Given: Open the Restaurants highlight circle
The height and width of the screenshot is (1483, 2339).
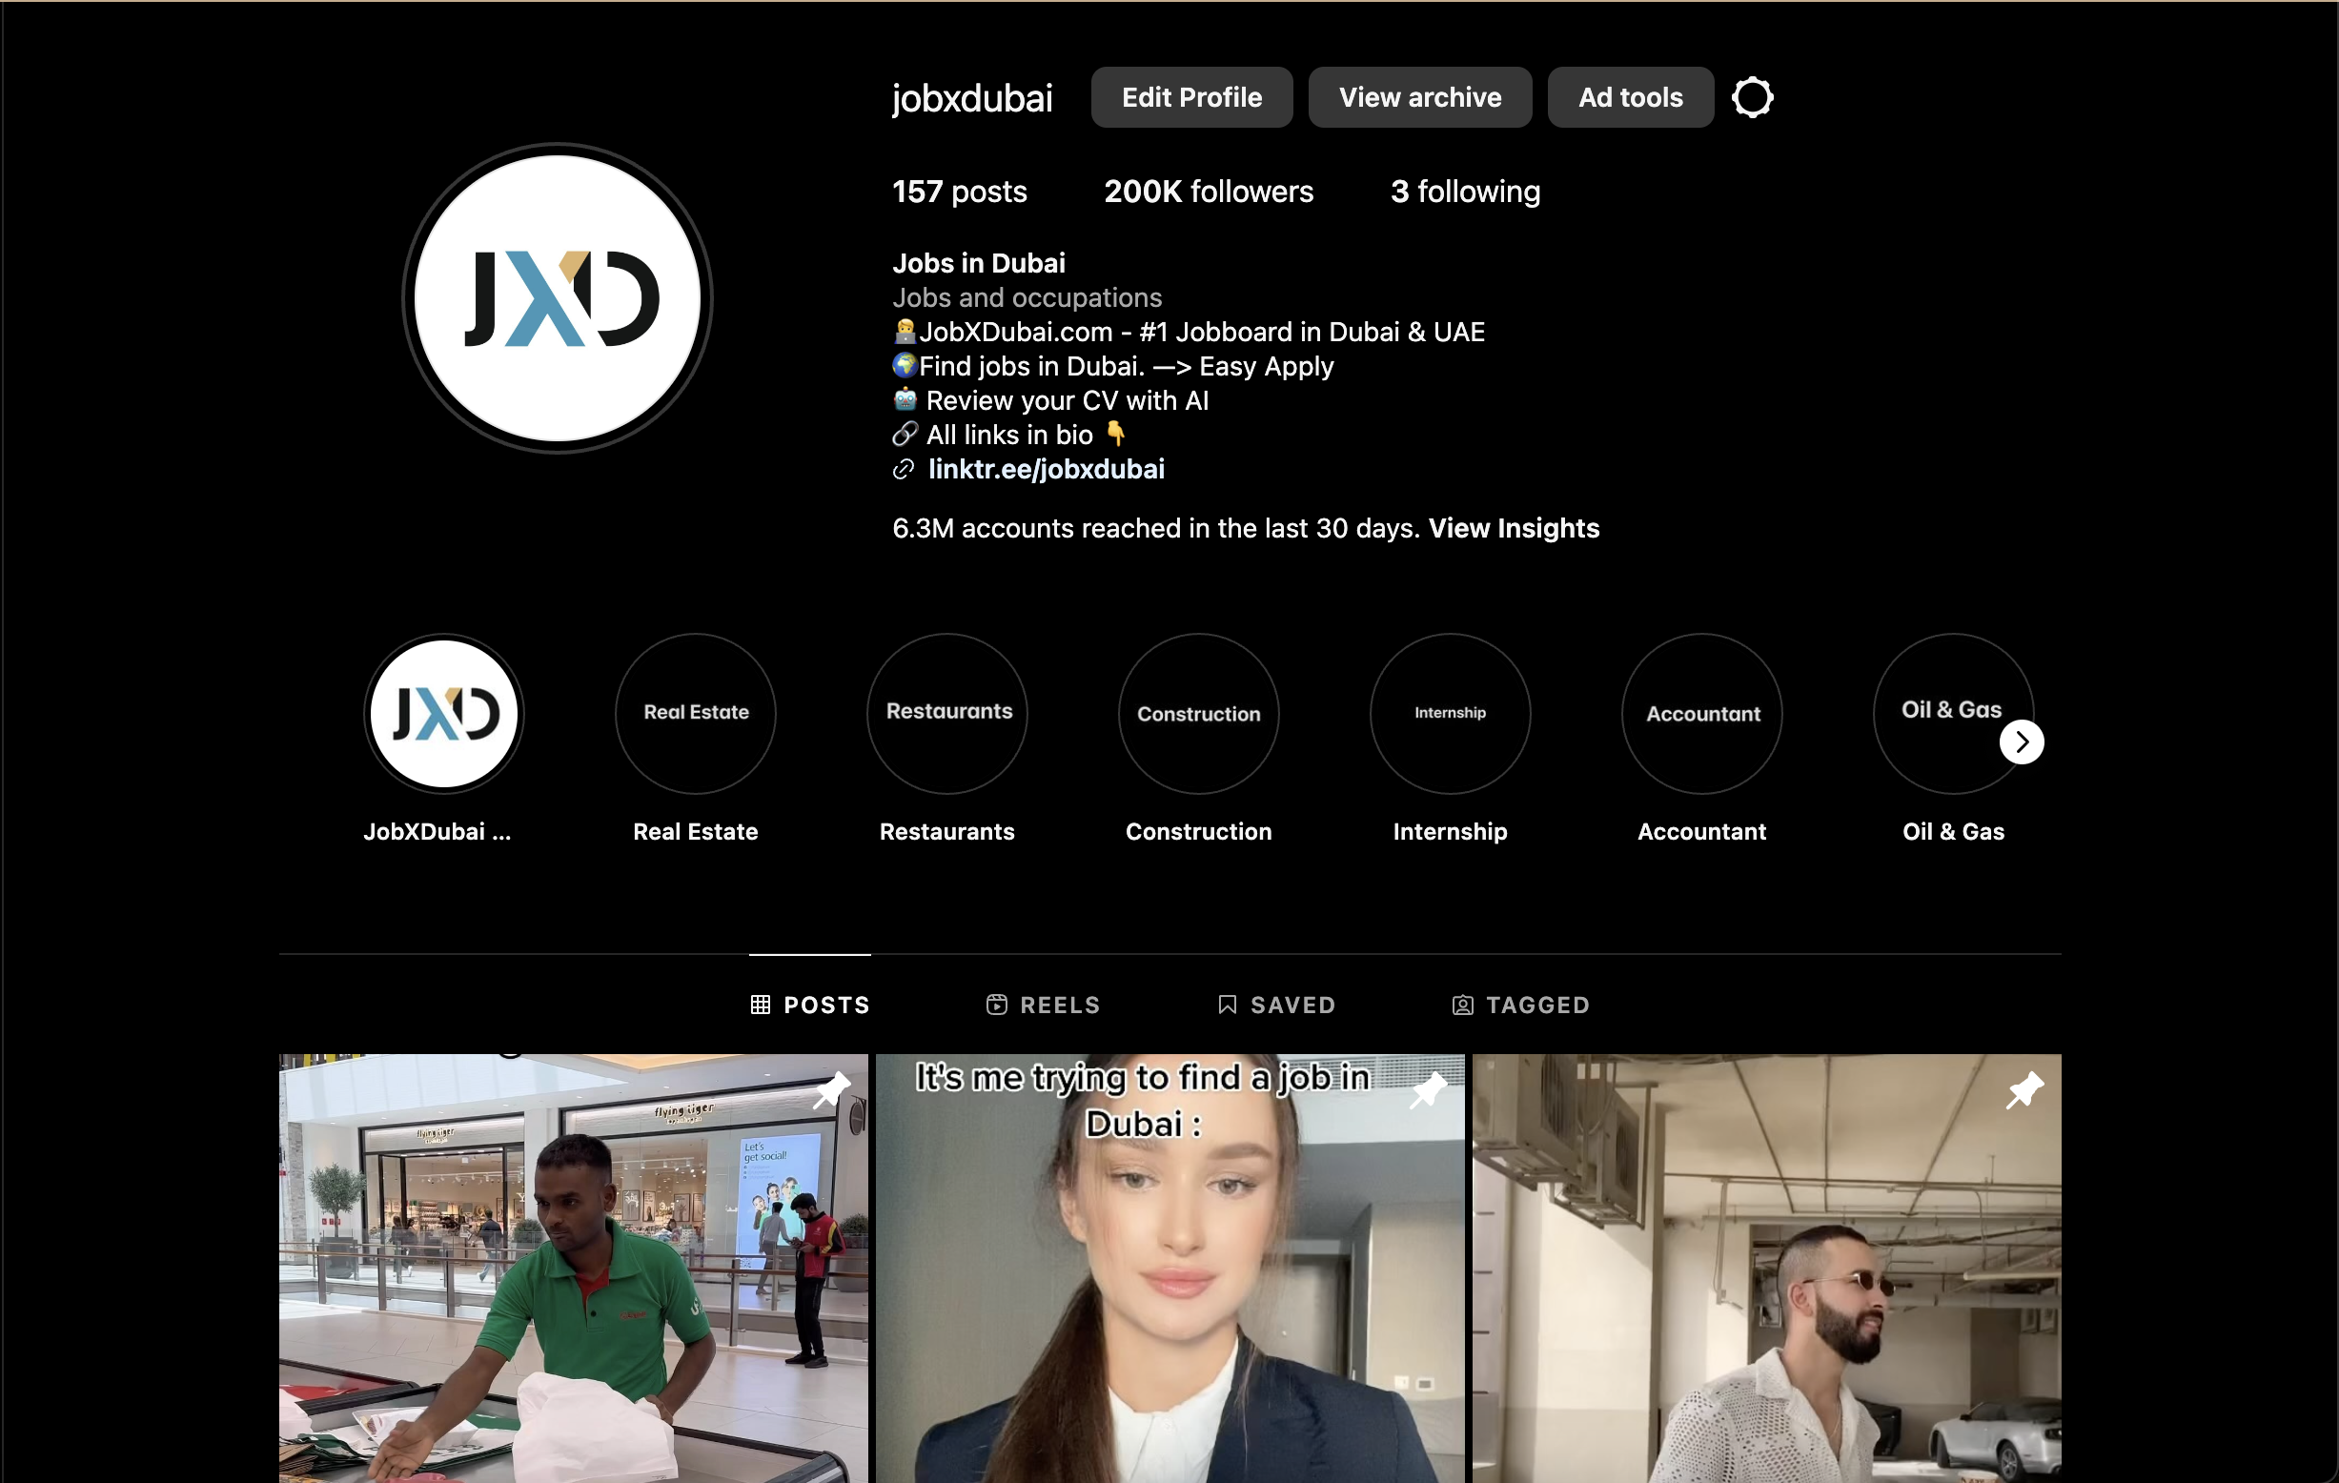Looking at the screenshot, I should point(947,714).
